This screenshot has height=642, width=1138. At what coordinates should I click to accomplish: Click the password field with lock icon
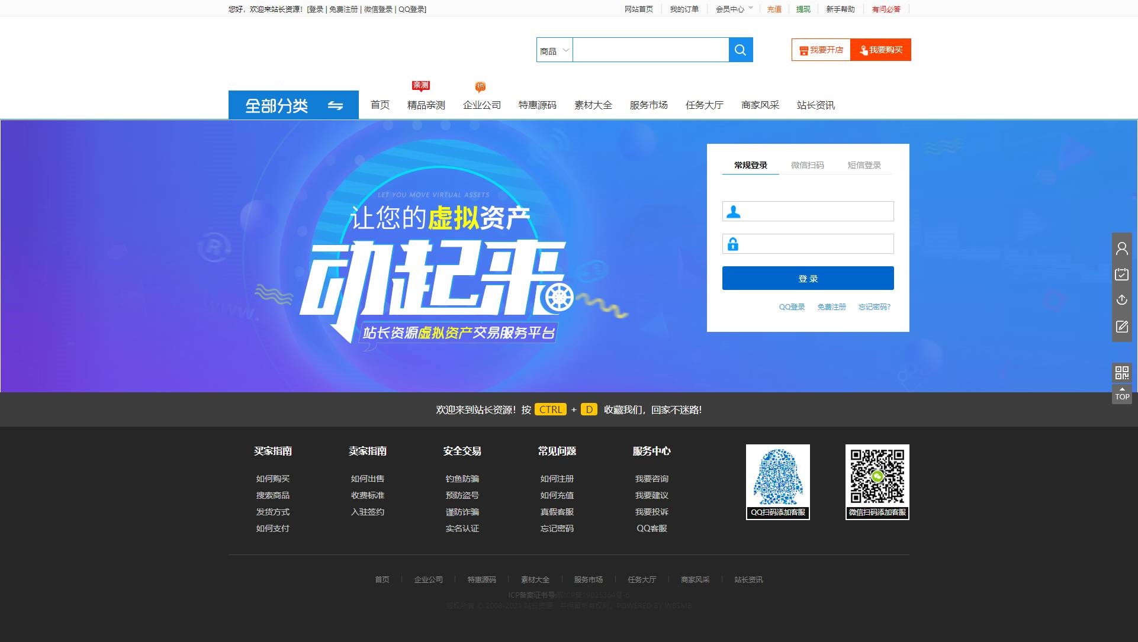click(808, 244)
